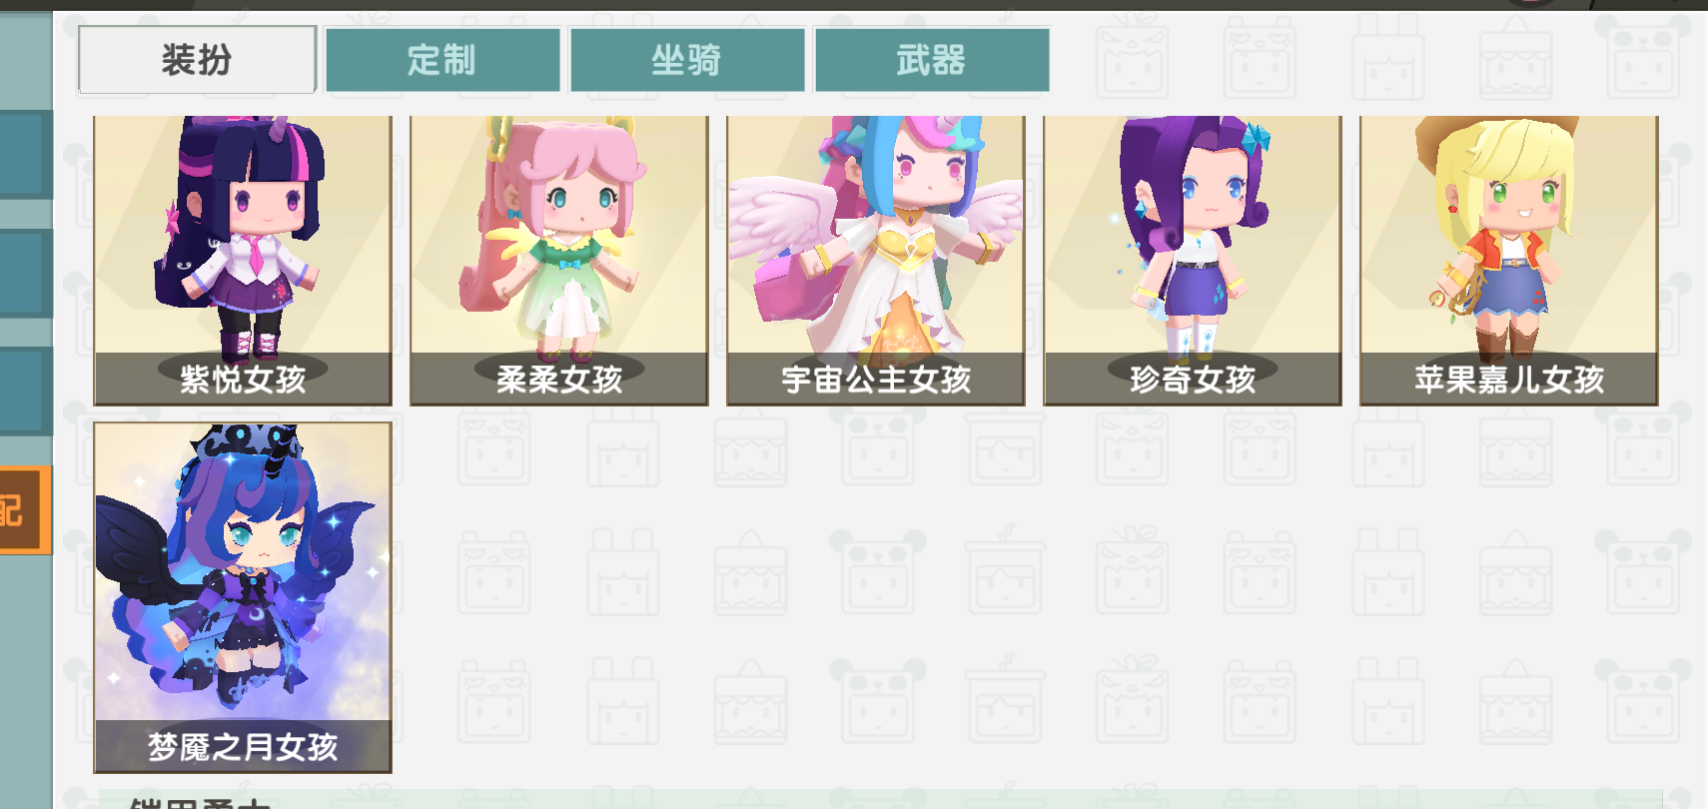Select the middle teal sidebar block

tap(24, 274)
